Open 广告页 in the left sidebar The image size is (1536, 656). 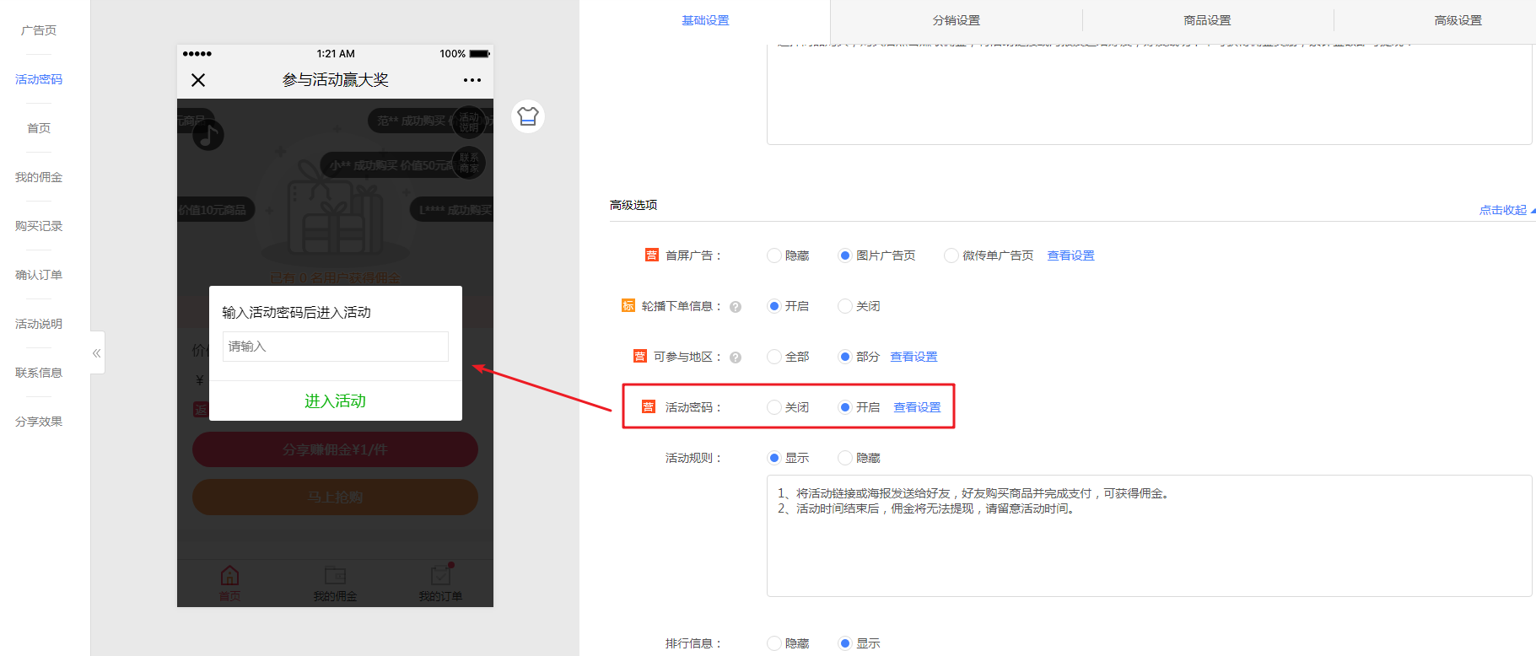[x=39, y=30]
